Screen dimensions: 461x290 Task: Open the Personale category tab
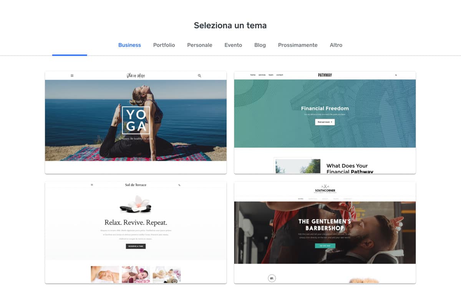[200, 45]
